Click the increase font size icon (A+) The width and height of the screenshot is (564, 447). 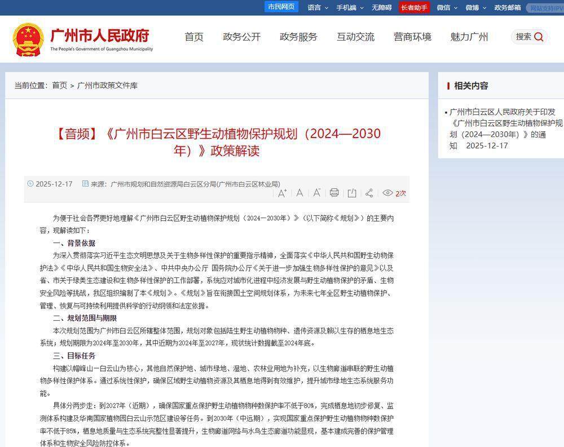(281, 193)
